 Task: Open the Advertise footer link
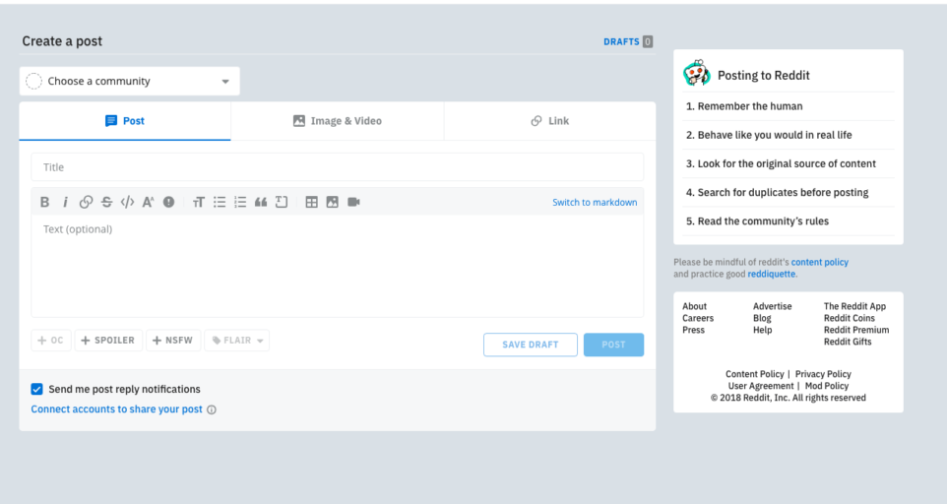tap(773, 306)
